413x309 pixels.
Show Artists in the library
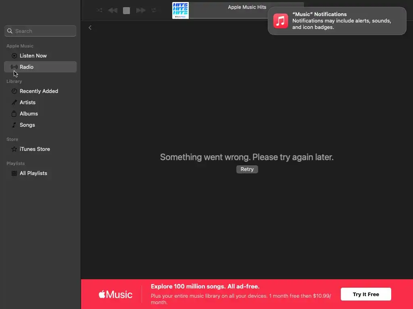pyautogui.click(x=40, y=103)
